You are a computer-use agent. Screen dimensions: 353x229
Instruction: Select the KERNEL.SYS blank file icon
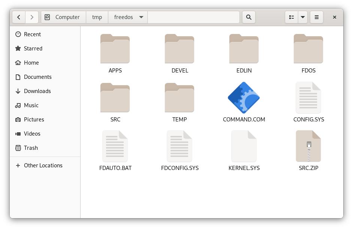point(244,146)
